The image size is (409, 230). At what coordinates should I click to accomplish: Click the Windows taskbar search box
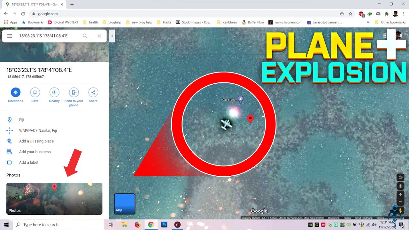coord(59,225)
